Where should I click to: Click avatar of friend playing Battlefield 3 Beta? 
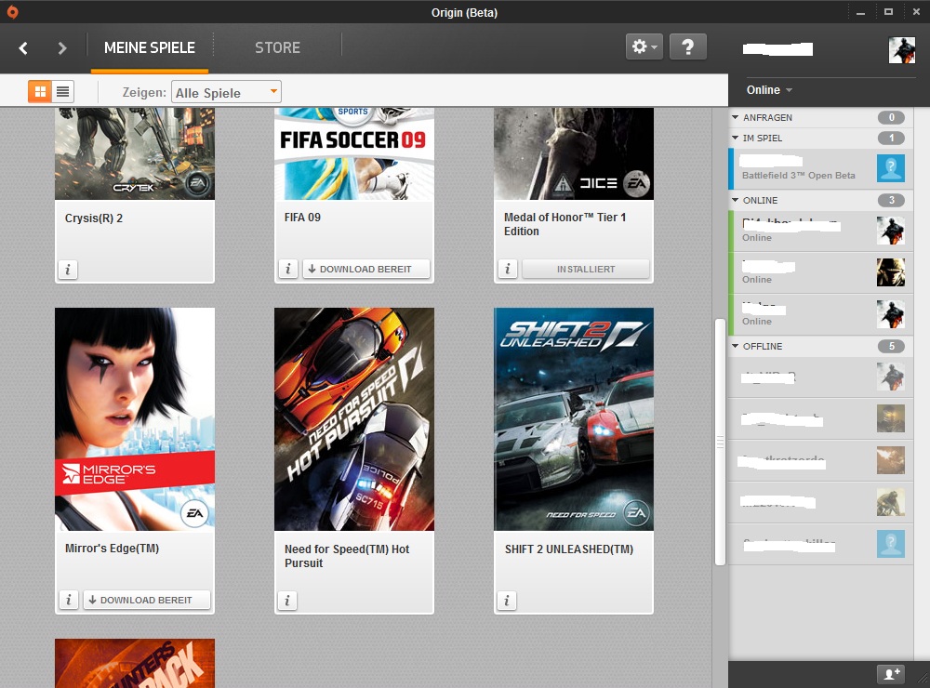pos(891,168)
